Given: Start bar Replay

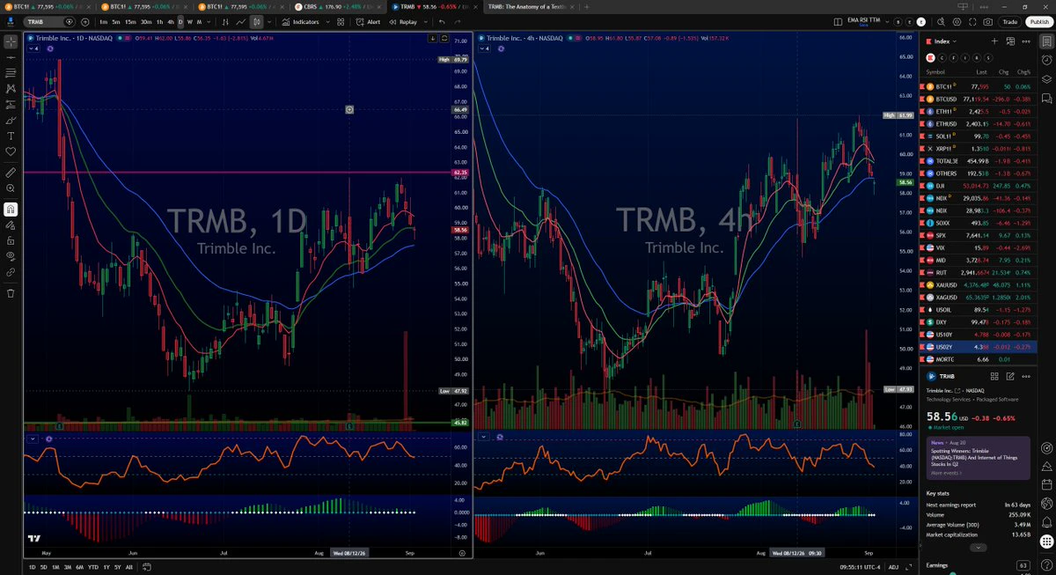Looking at the screenshot, I should [403, 21].
